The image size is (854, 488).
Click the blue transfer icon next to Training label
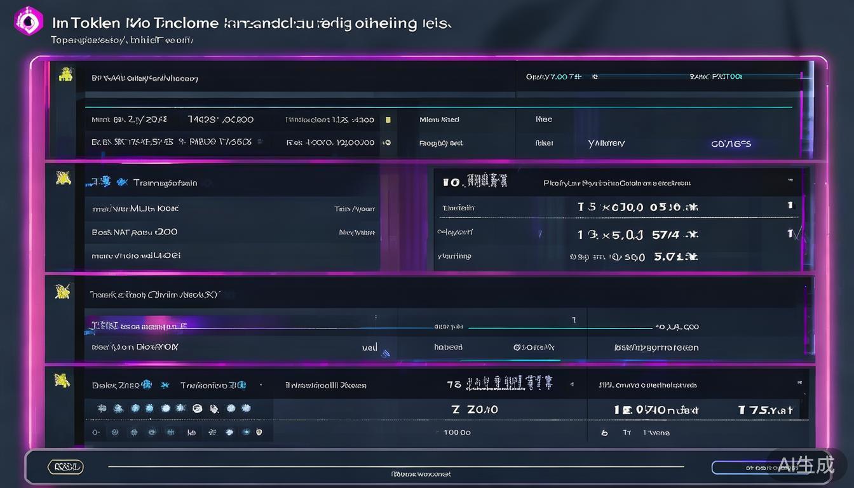click(123, 182)
